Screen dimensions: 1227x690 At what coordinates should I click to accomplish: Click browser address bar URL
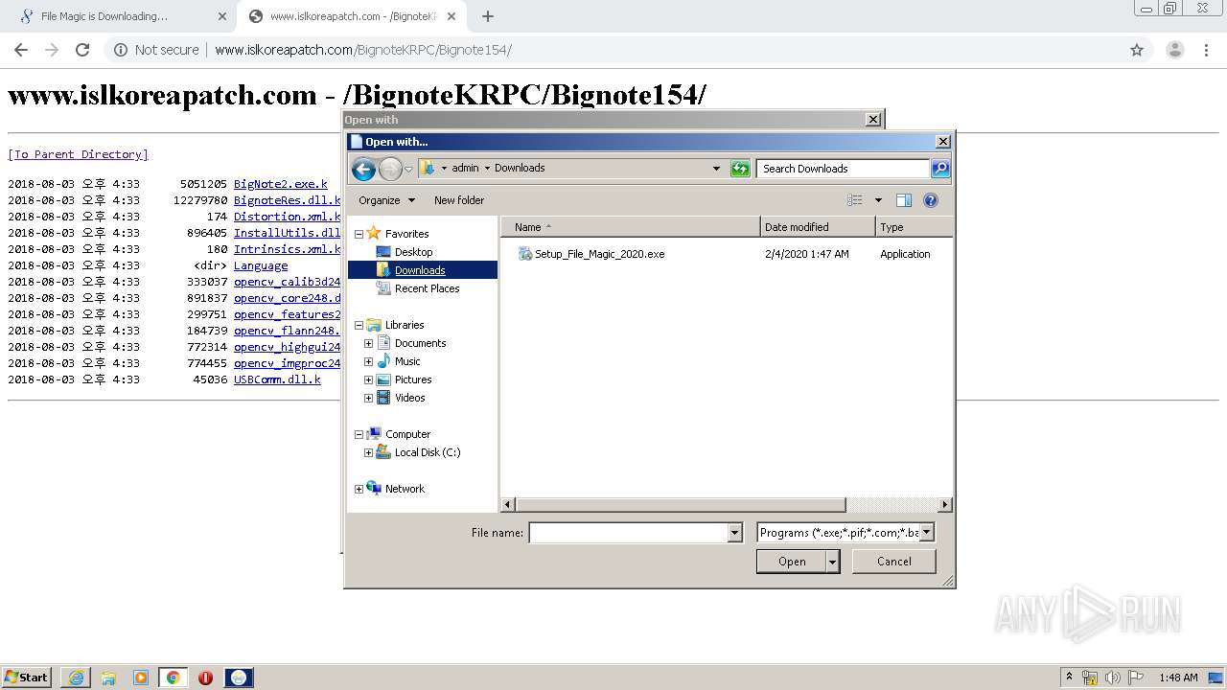pos(363,50)
